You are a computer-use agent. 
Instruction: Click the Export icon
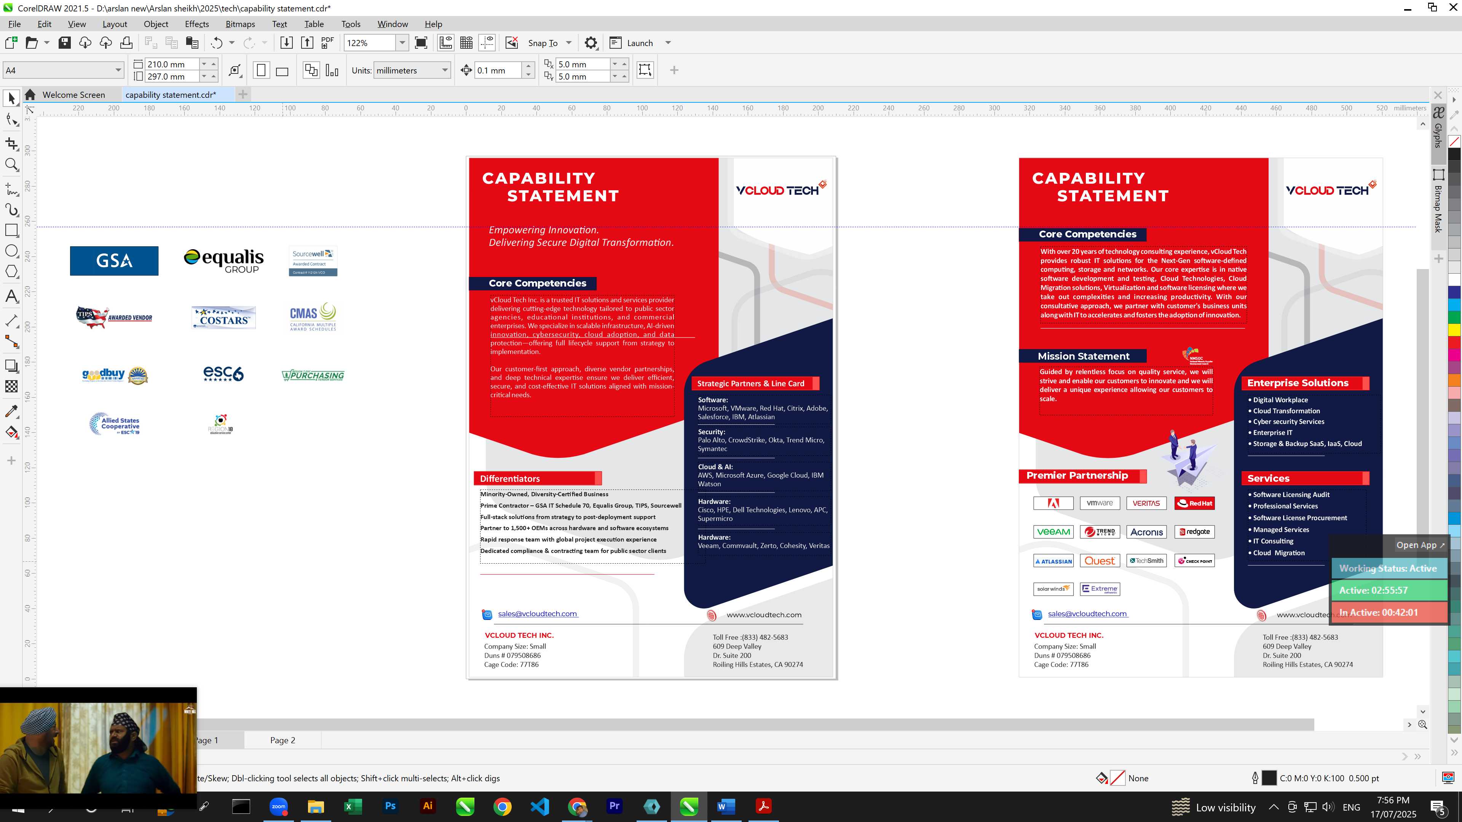point(307,43)
